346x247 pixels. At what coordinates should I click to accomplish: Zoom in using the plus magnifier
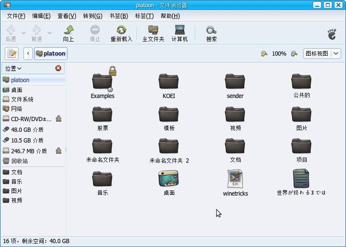click(294, 54)
